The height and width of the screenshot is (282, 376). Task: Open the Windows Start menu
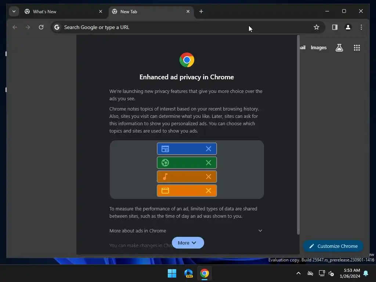172,273
